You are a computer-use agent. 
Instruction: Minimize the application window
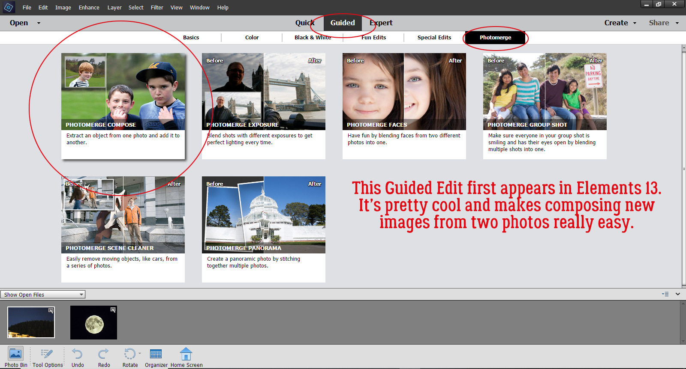647,4
